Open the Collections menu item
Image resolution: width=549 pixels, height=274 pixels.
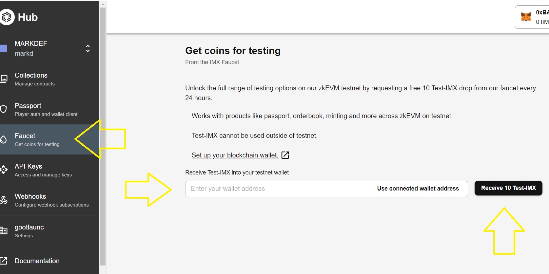pos(49,79)
